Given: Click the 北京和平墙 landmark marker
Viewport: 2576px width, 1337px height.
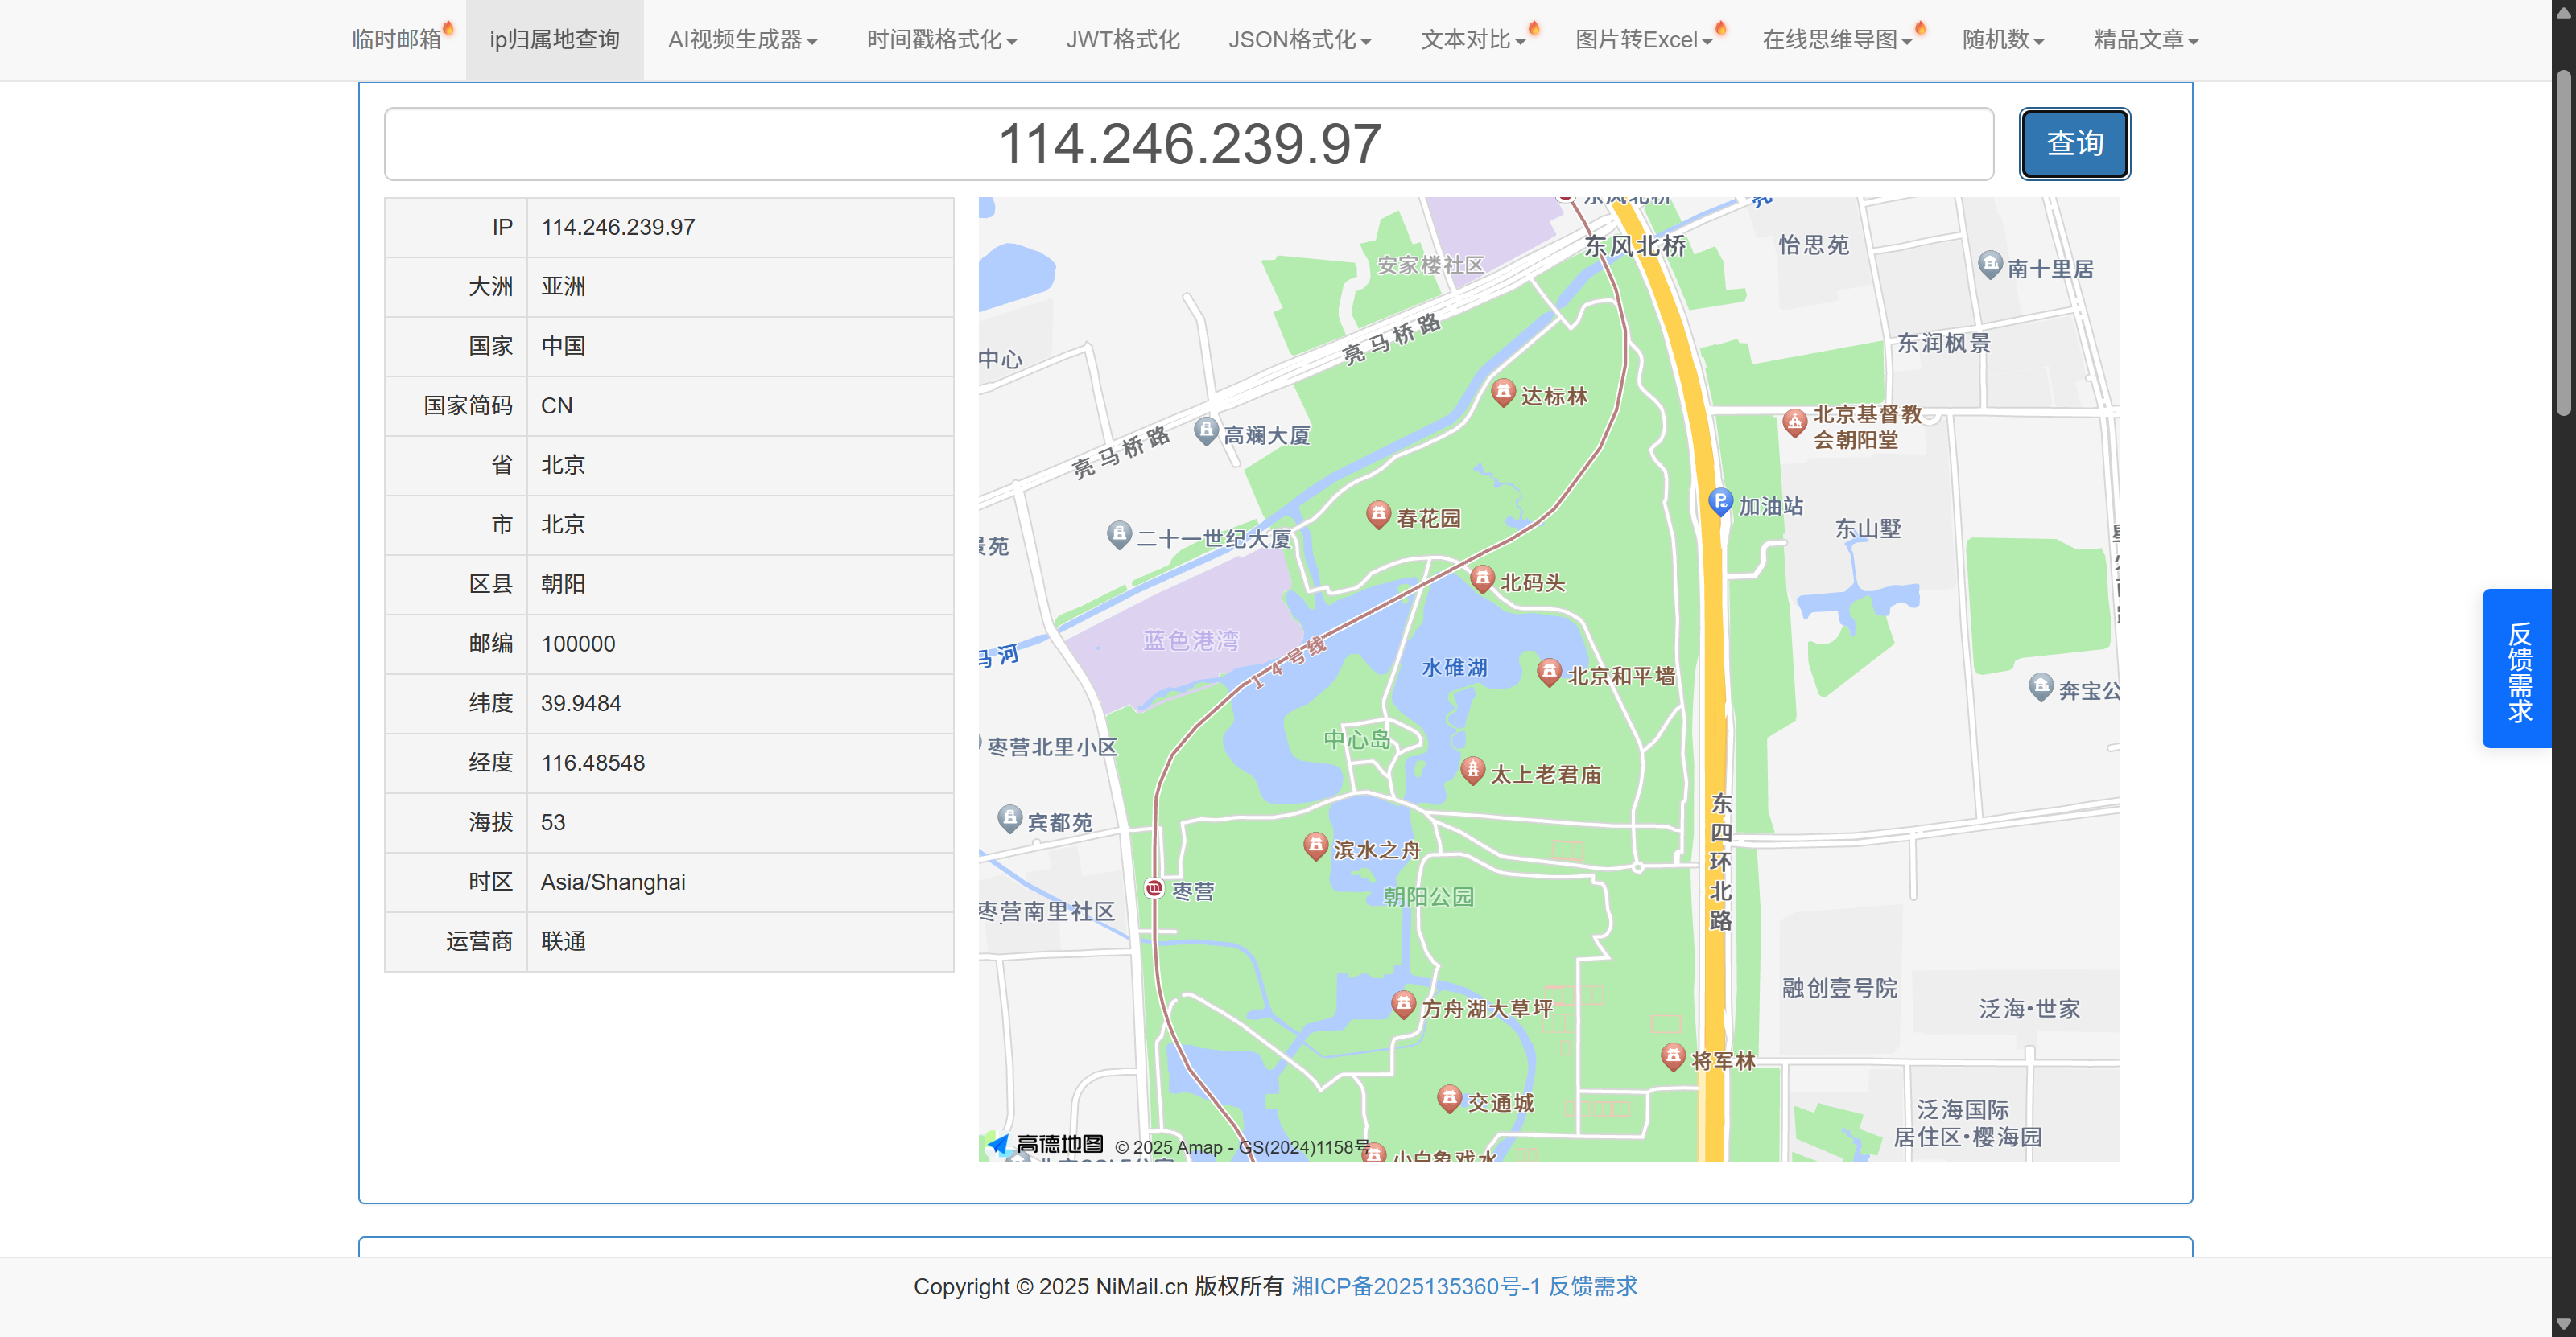Looking at the screenshot, I should (x=1548, y=672).
